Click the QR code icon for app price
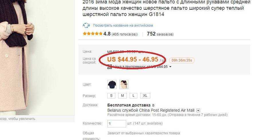Image resolution: width=255 pixels, height=140 pixels. point(110,67)
